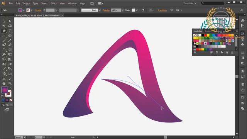This screenshot has height=139, width=247.
Task: Open Swatch Libraries menu in Swatches panel
Action: point(195,53)
